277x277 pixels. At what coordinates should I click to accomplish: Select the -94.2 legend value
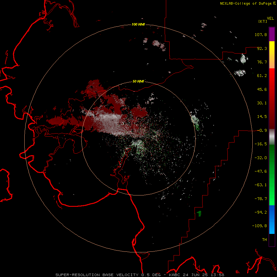coord(261,212)
